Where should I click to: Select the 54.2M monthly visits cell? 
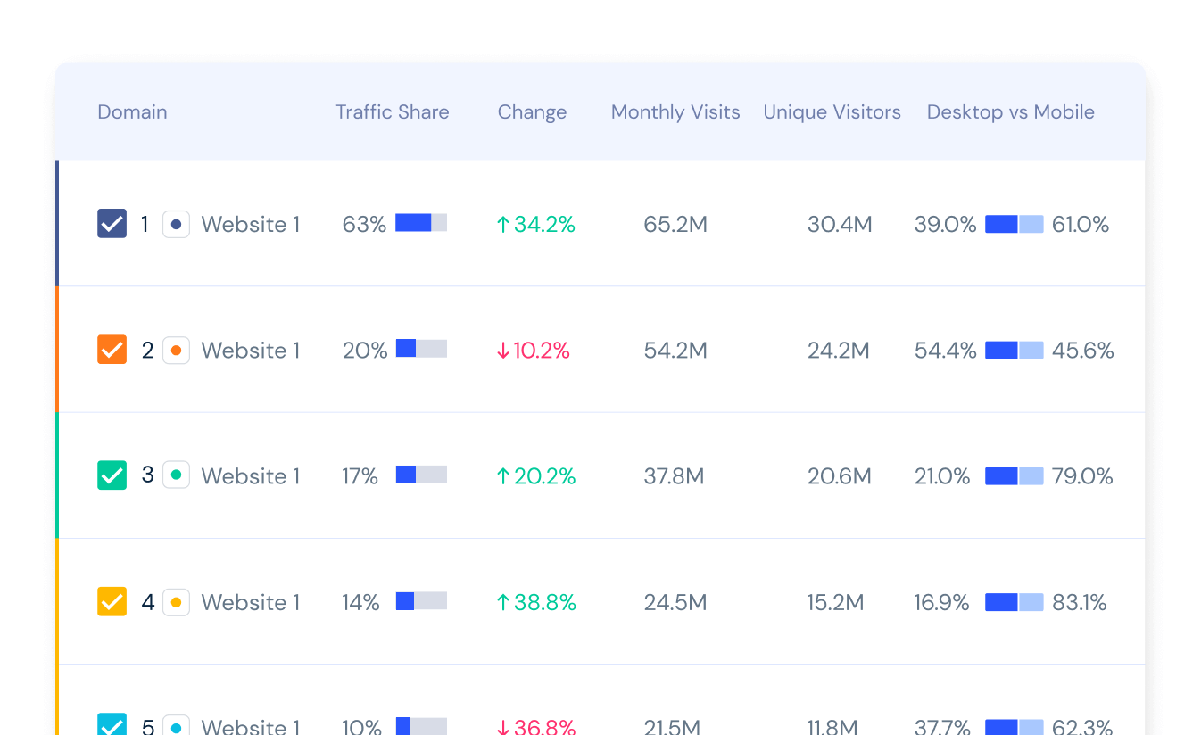click(675, 351)
